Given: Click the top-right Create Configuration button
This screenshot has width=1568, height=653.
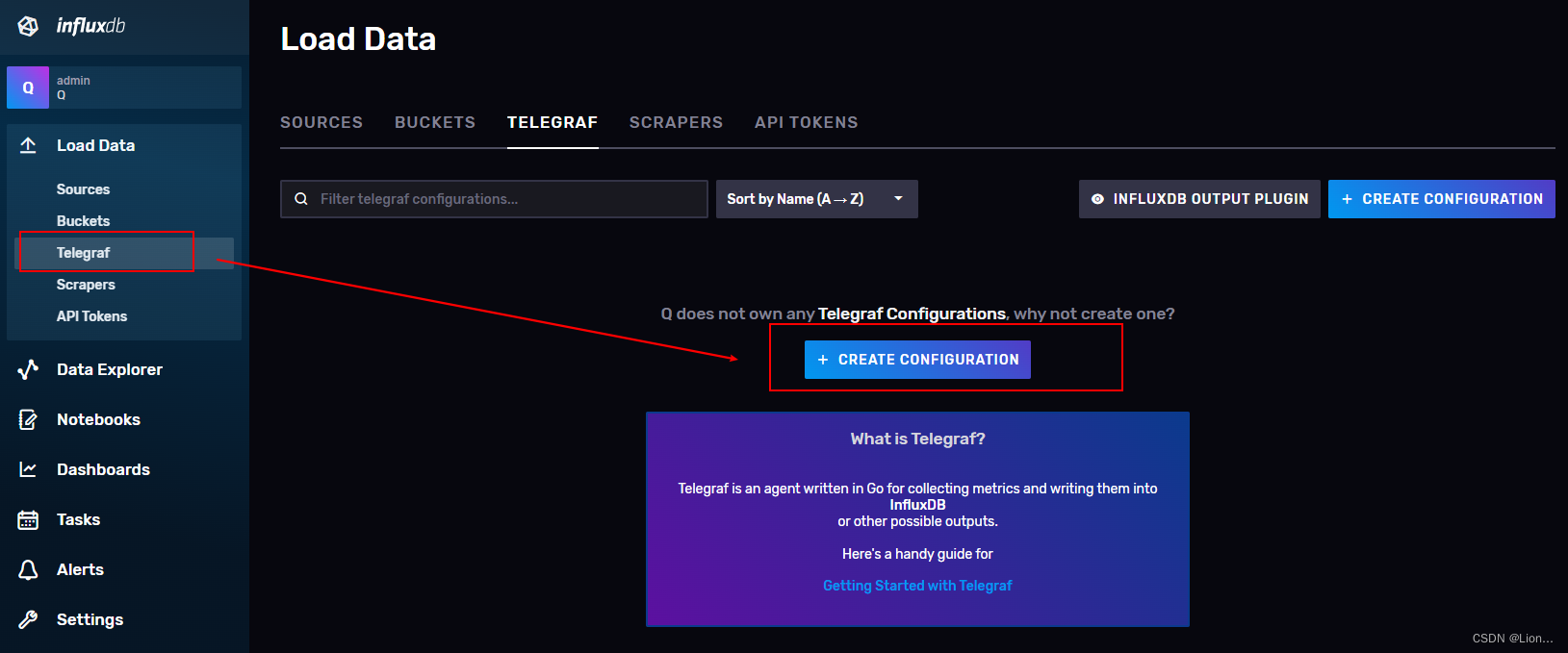Looking at the screenshot, I should [1442, 199].
